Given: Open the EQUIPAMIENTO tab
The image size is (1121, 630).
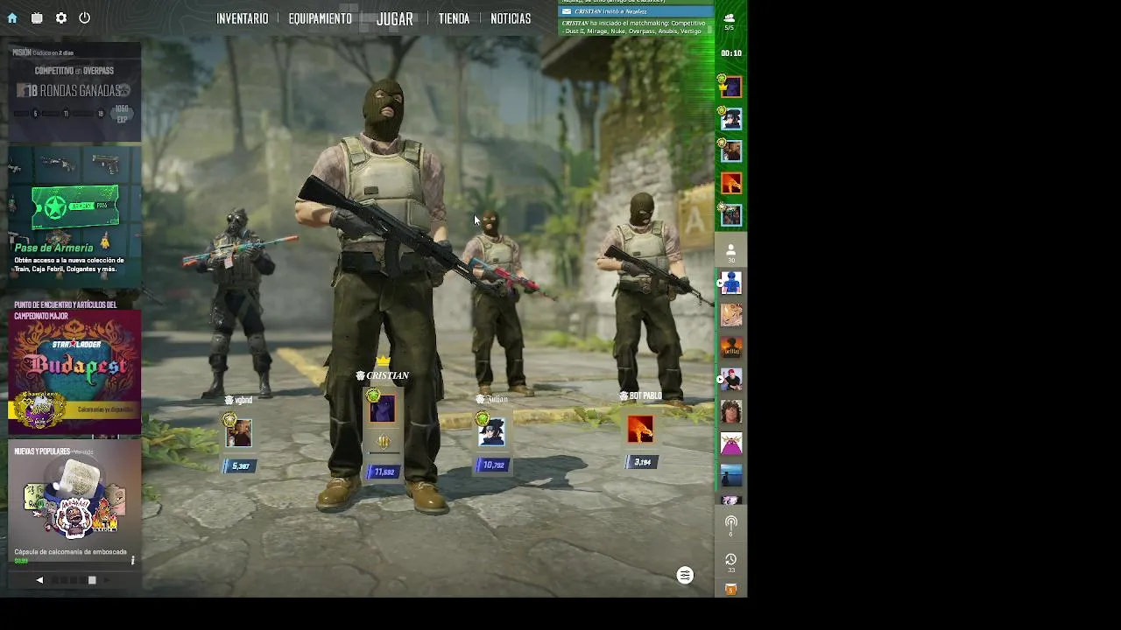Looking at the screenshot, I should coord(321,18).
